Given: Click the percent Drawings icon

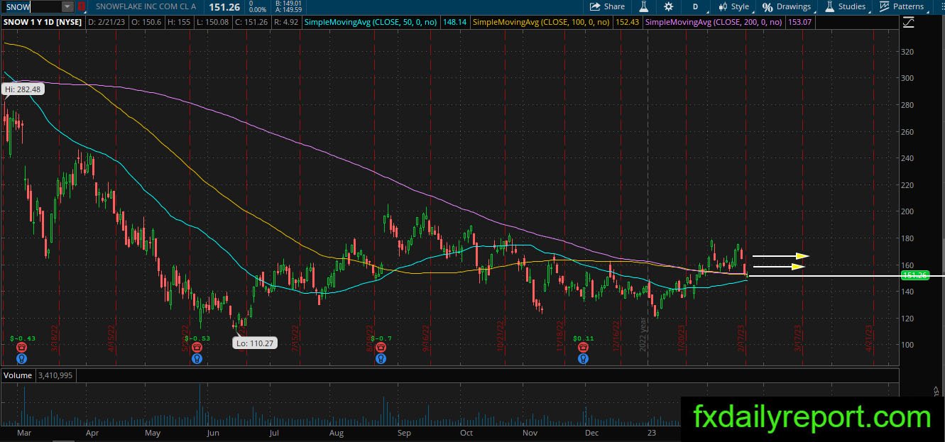Looking at the screenshot, I should [x=768, y=6].
